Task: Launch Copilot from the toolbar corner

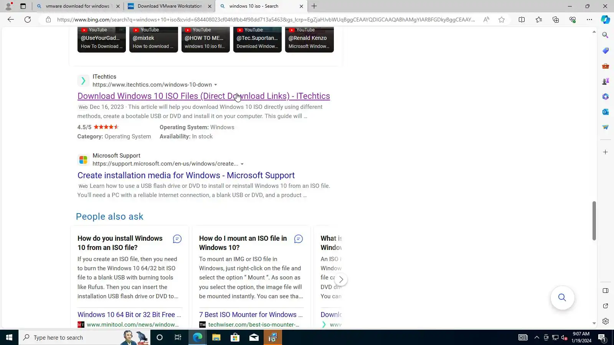Action: [x=606, y=20]
